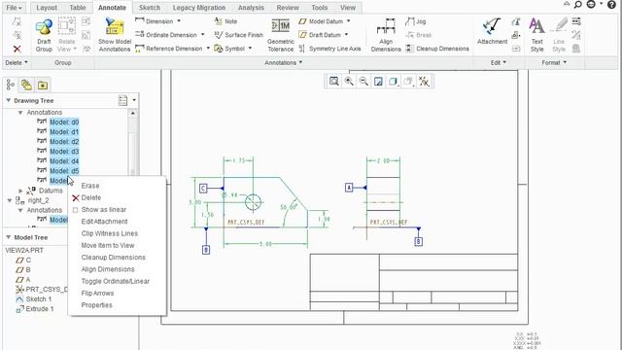Click Show Model Annotations icon
Image resolution: width=622 pixels, height=350 pixels.
[x=115, y=27]
